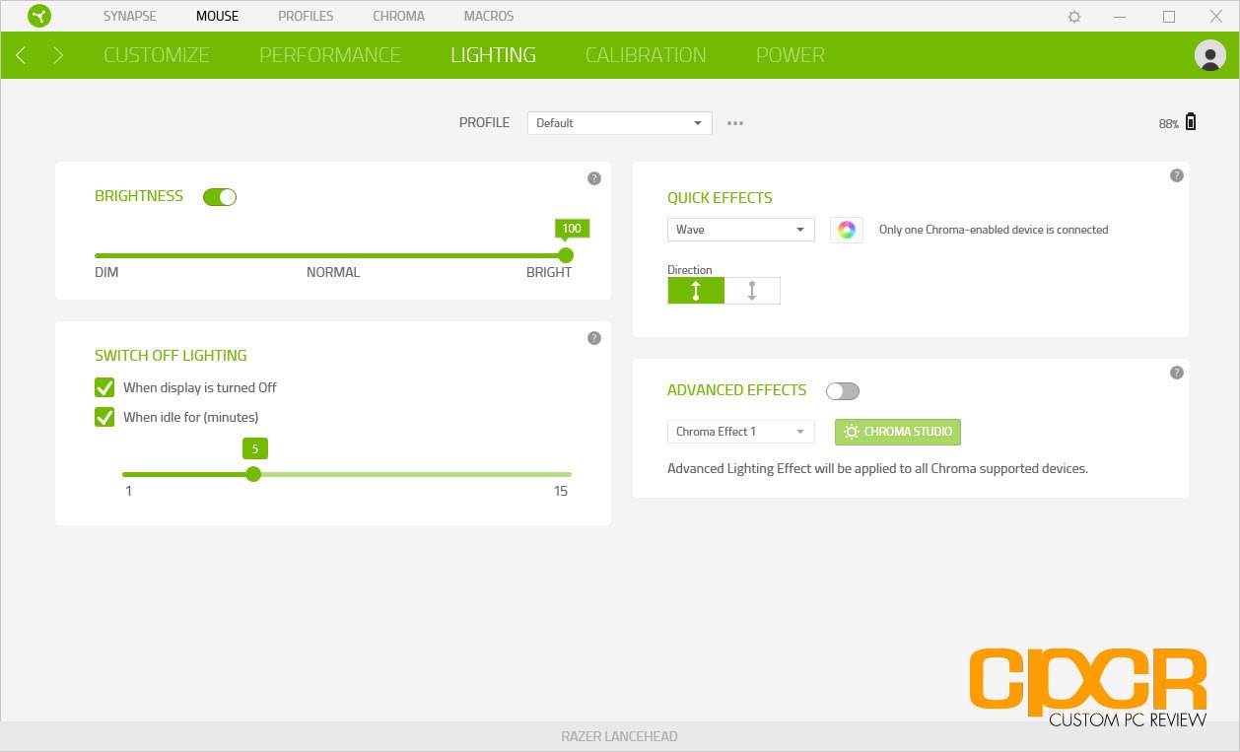This screenshot has width=1240, height=752.
Task: Click the Razer Lancehead device label
Action: coord(619,736)
